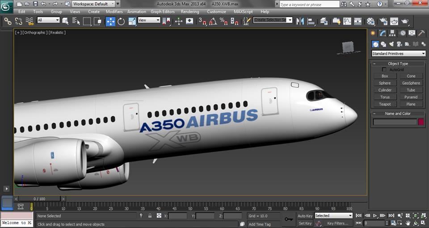Toggle Set Key mode
This screenshot has width=429, height=228.
click(x=305, y=223)
